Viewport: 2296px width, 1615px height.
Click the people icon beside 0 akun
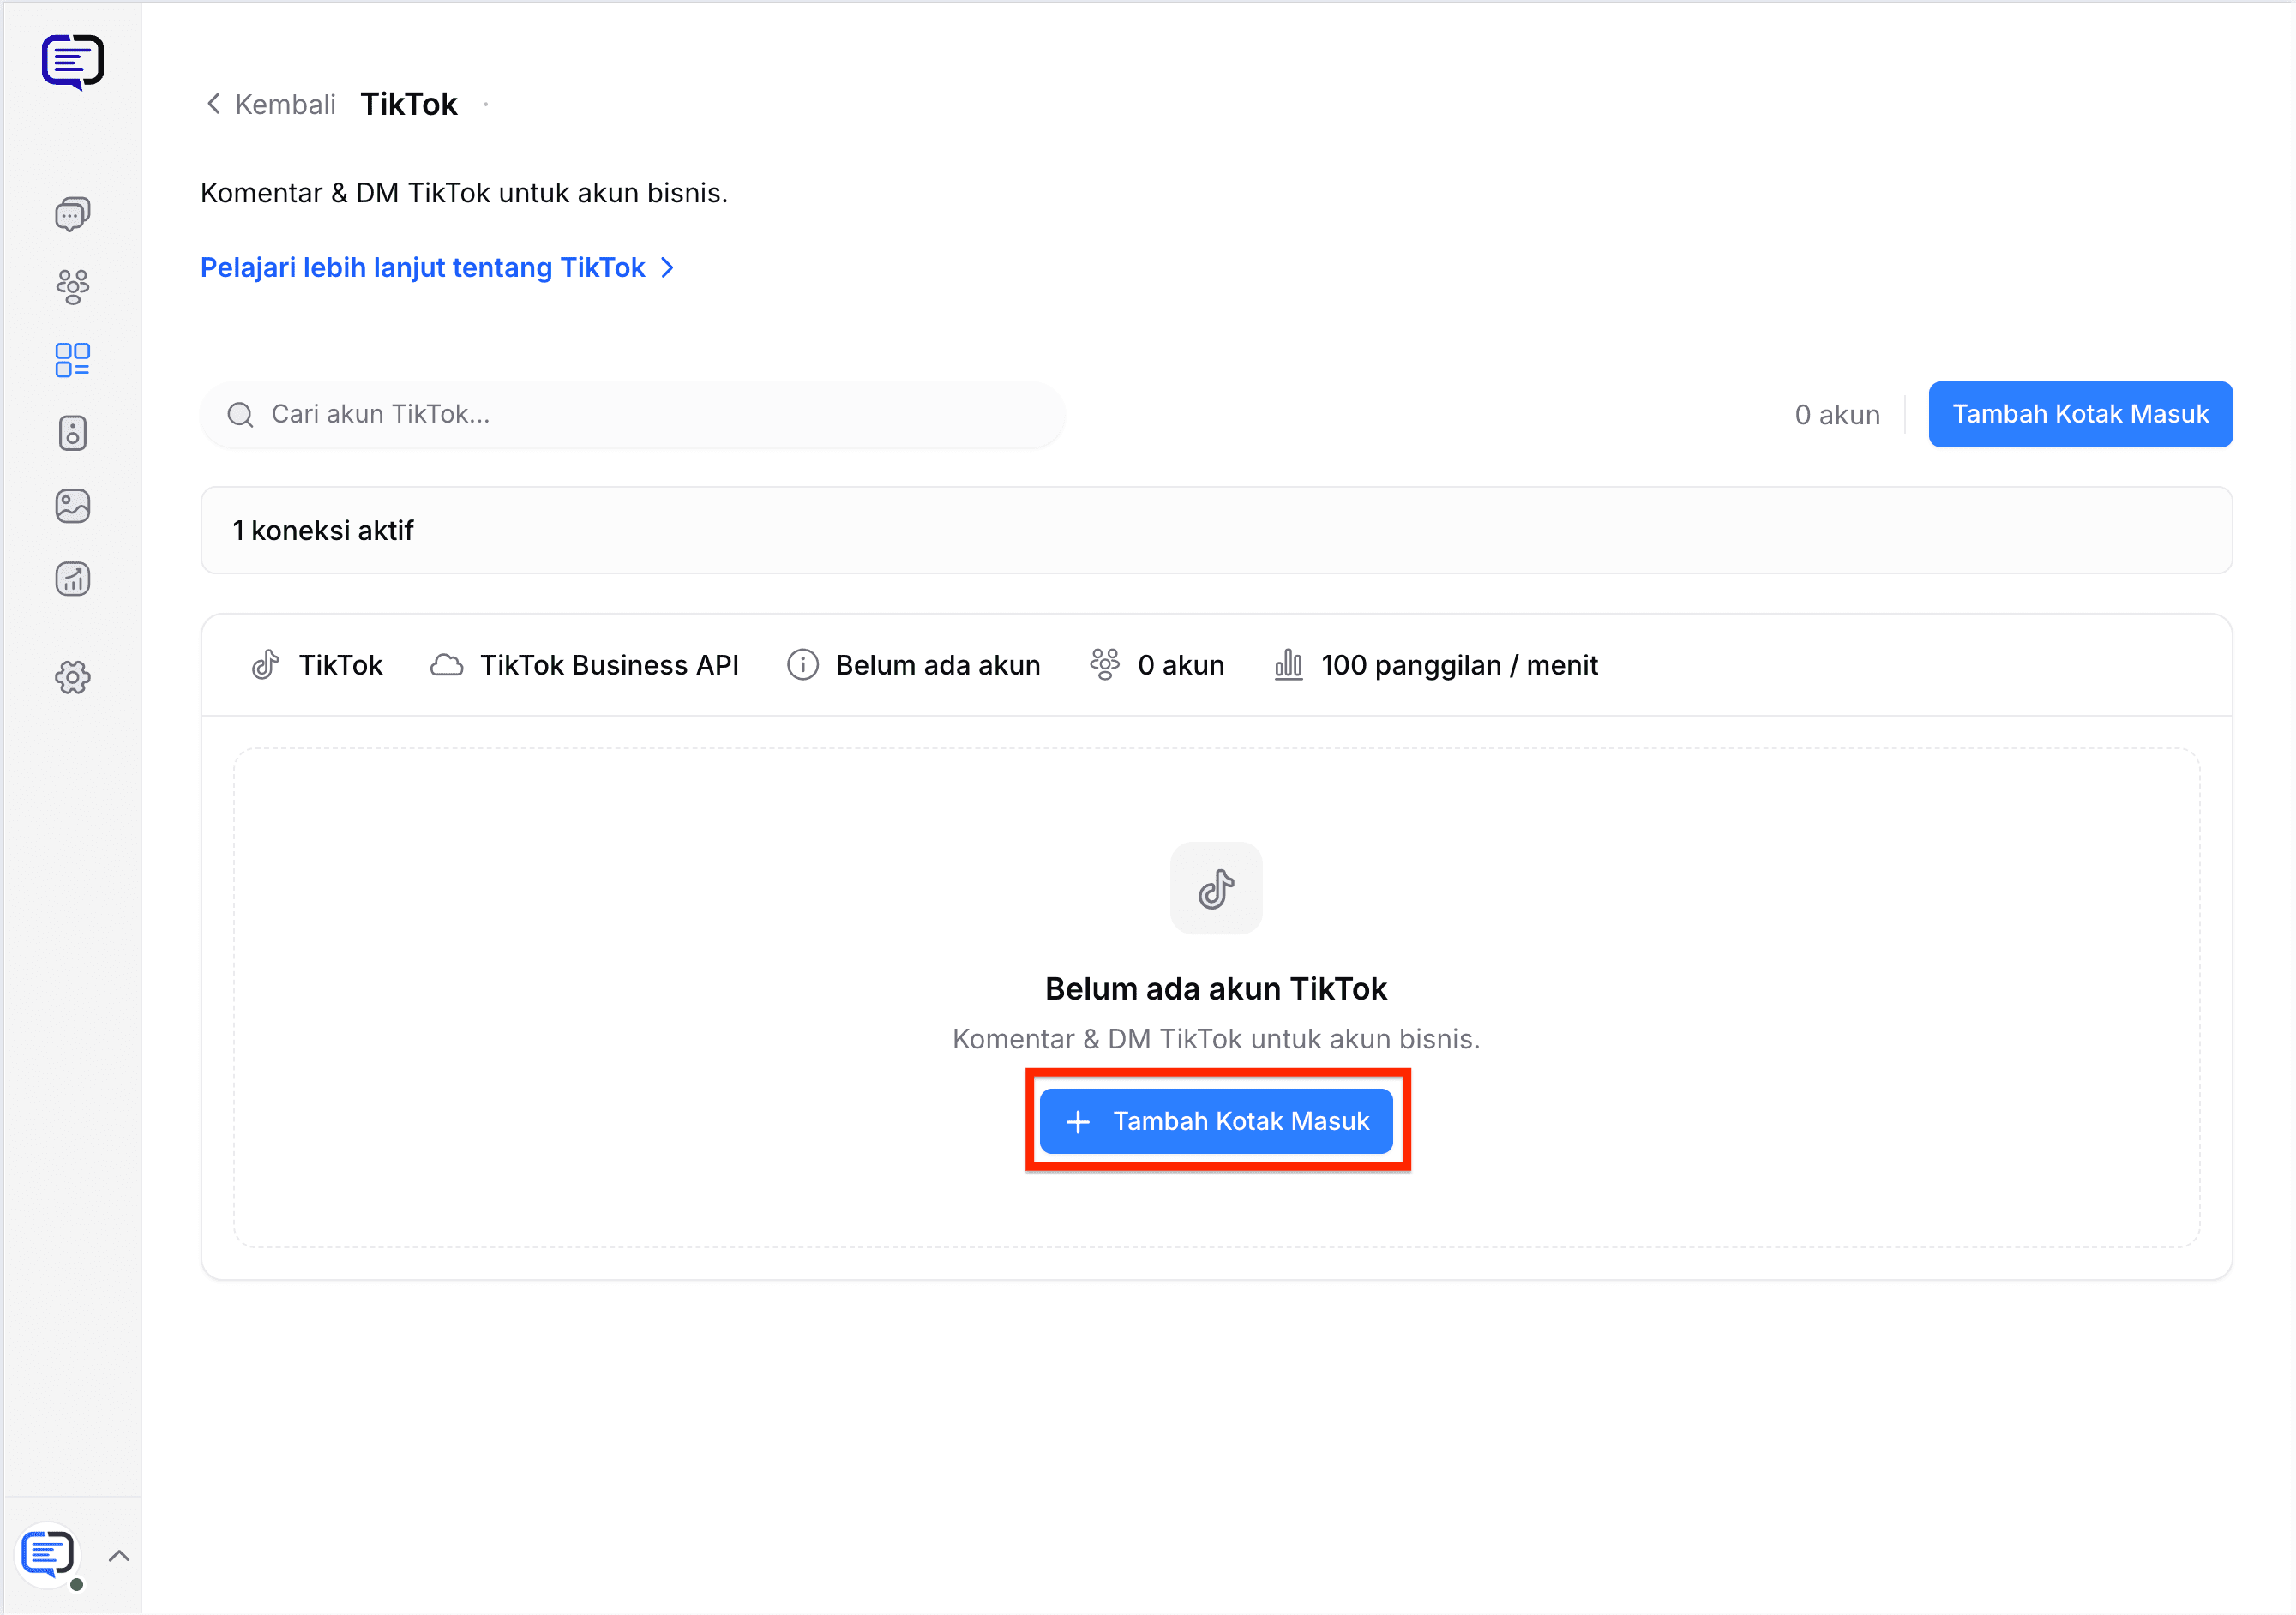tap(1105, 665)
